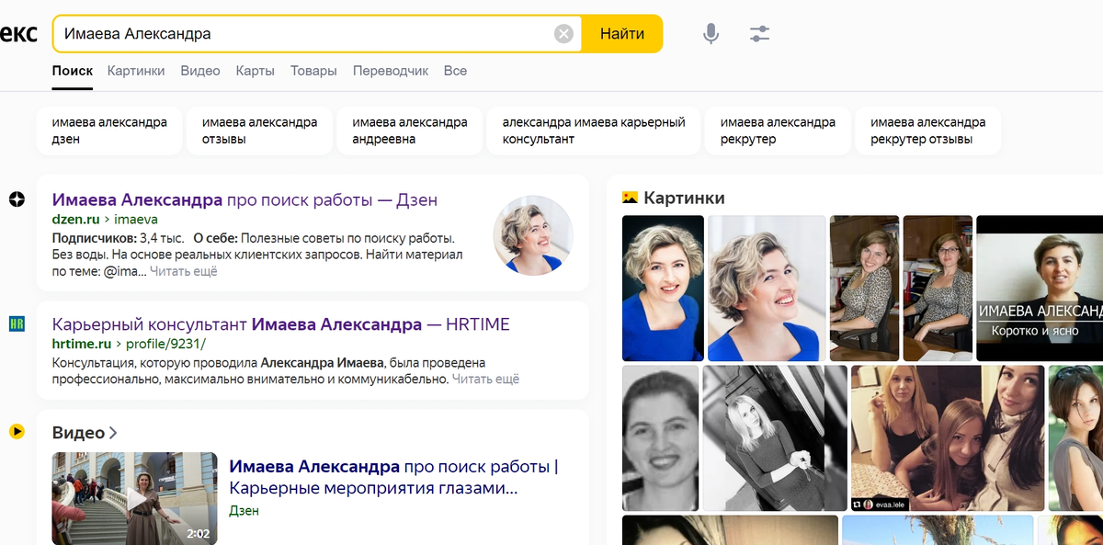This screenshot has height=545, width=1103.
Task: Open the advanced search settings icon
Action: pos(759,32)
